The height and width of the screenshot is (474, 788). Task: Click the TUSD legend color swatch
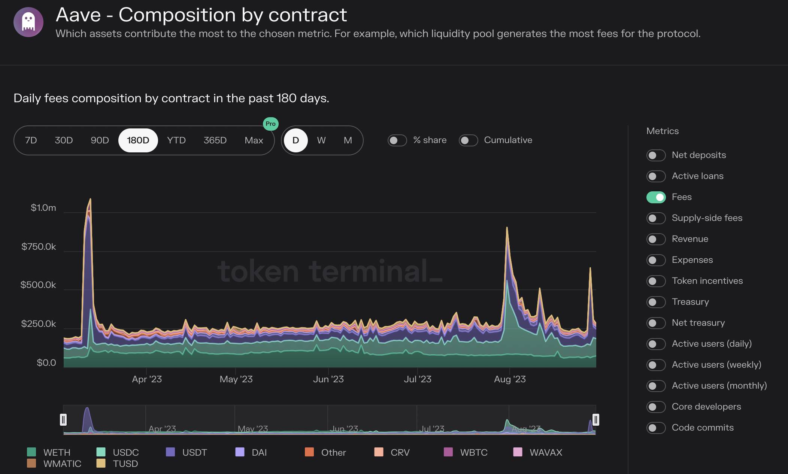(x=101, y=463)
